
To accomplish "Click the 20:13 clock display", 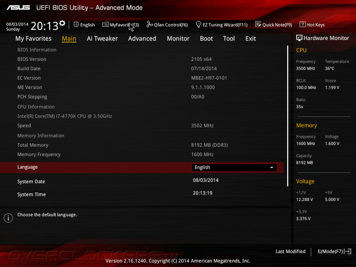I will click(44, 26).
